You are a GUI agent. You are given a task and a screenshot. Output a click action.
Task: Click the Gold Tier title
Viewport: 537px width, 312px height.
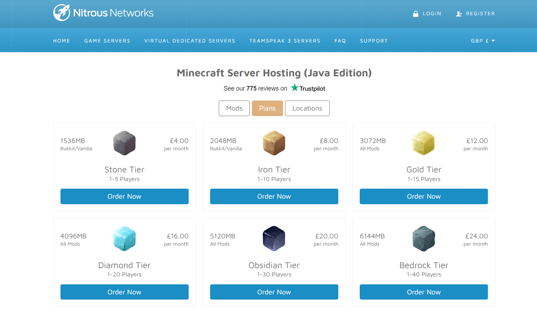424,170
